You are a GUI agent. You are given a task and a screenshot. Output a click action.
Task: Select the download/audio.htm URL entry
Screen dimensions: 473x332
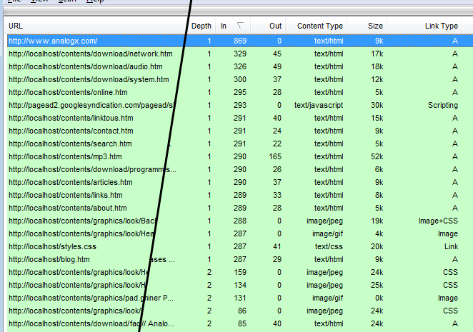coord(86,67)
